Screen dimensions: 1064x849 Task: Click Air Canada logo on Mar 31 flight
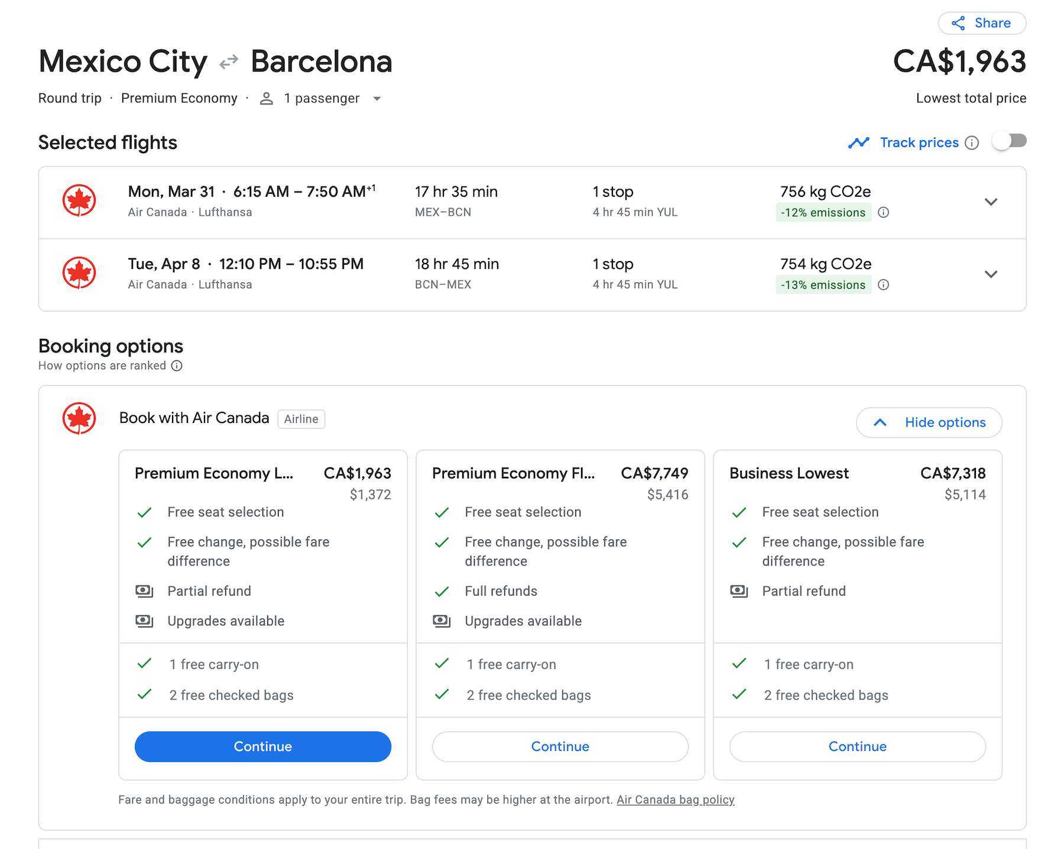[x=79, y=201]
